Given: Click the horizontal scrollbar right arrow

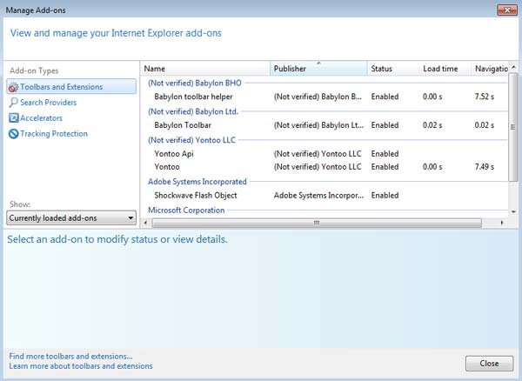Looking at the screenshot, I should pos(502,223).
